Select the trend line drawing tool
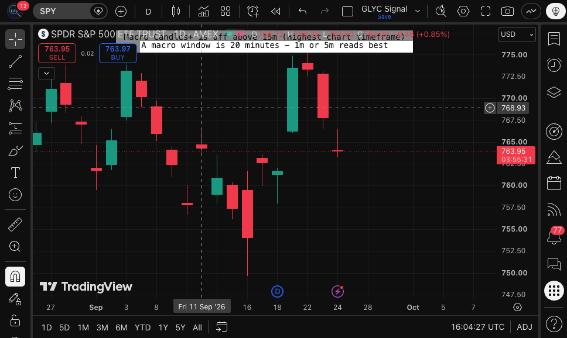 pyautogui.click(x=15, y=61)
